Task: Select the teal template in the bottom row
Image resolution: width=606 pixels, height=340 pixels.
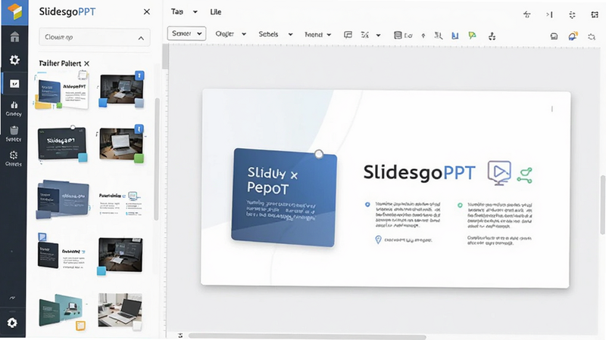Action: point(61,311)
